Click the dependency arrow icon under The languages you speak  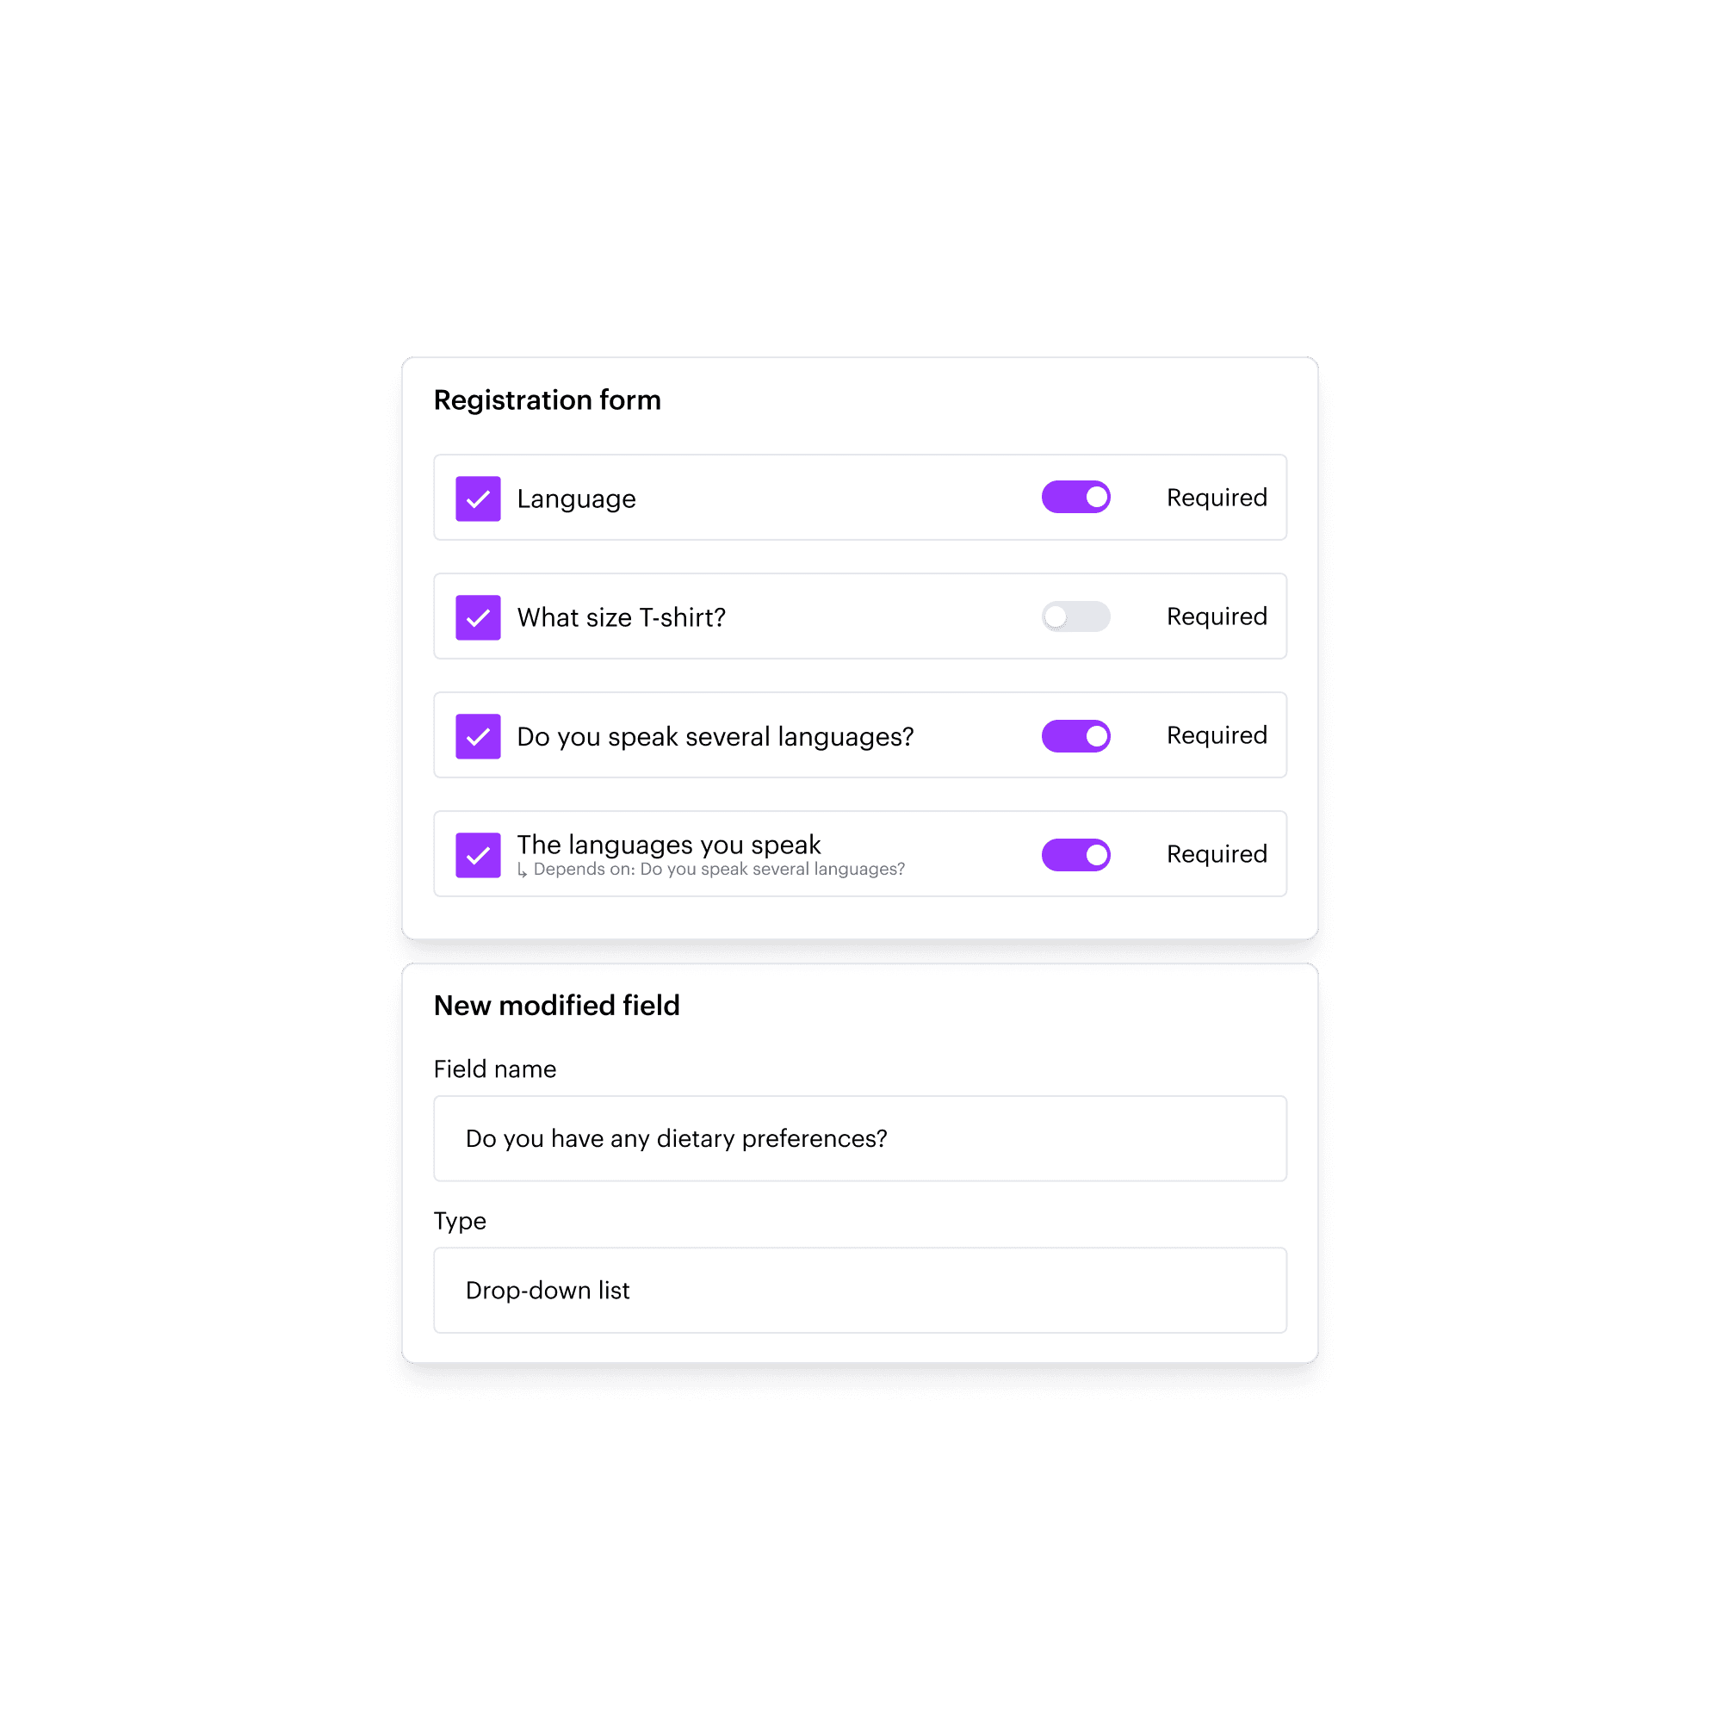(523, 868)
